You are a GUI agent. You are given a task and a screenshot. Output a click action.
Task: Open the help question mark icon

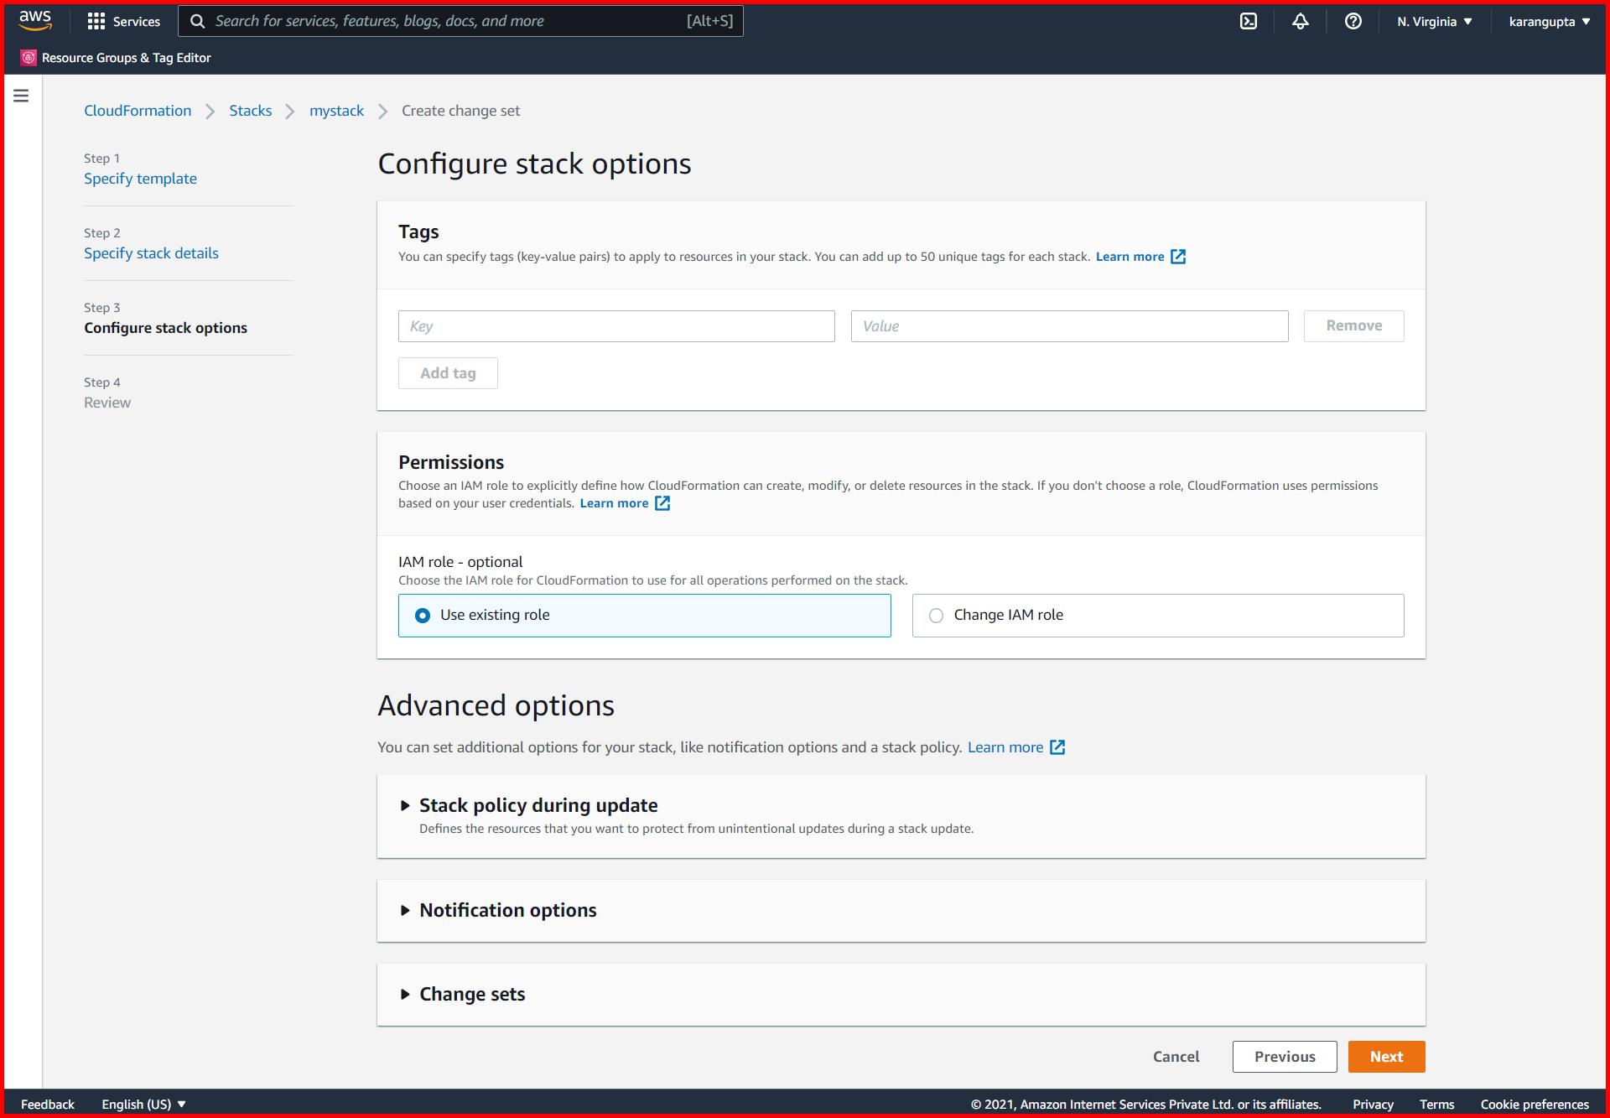(x=1353, y=21)
